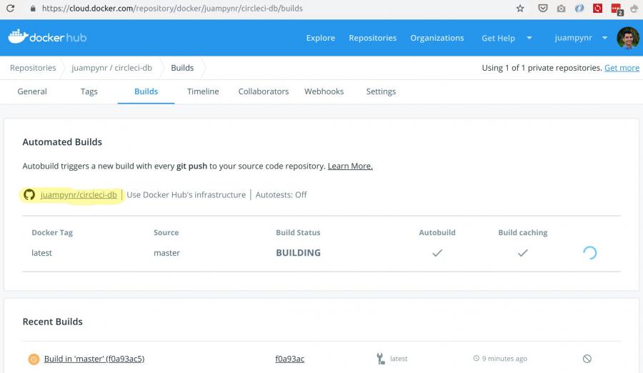Image resolution: width=643 pixels, height=373 pixels.
Task: Cancel the build with the circle-slash icon
Action: click(587, 359)
